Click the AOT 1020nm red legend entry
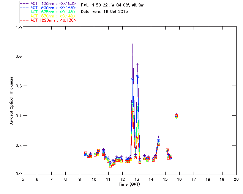Viewport: 243px width, 194px height. (x=48, y=20)
